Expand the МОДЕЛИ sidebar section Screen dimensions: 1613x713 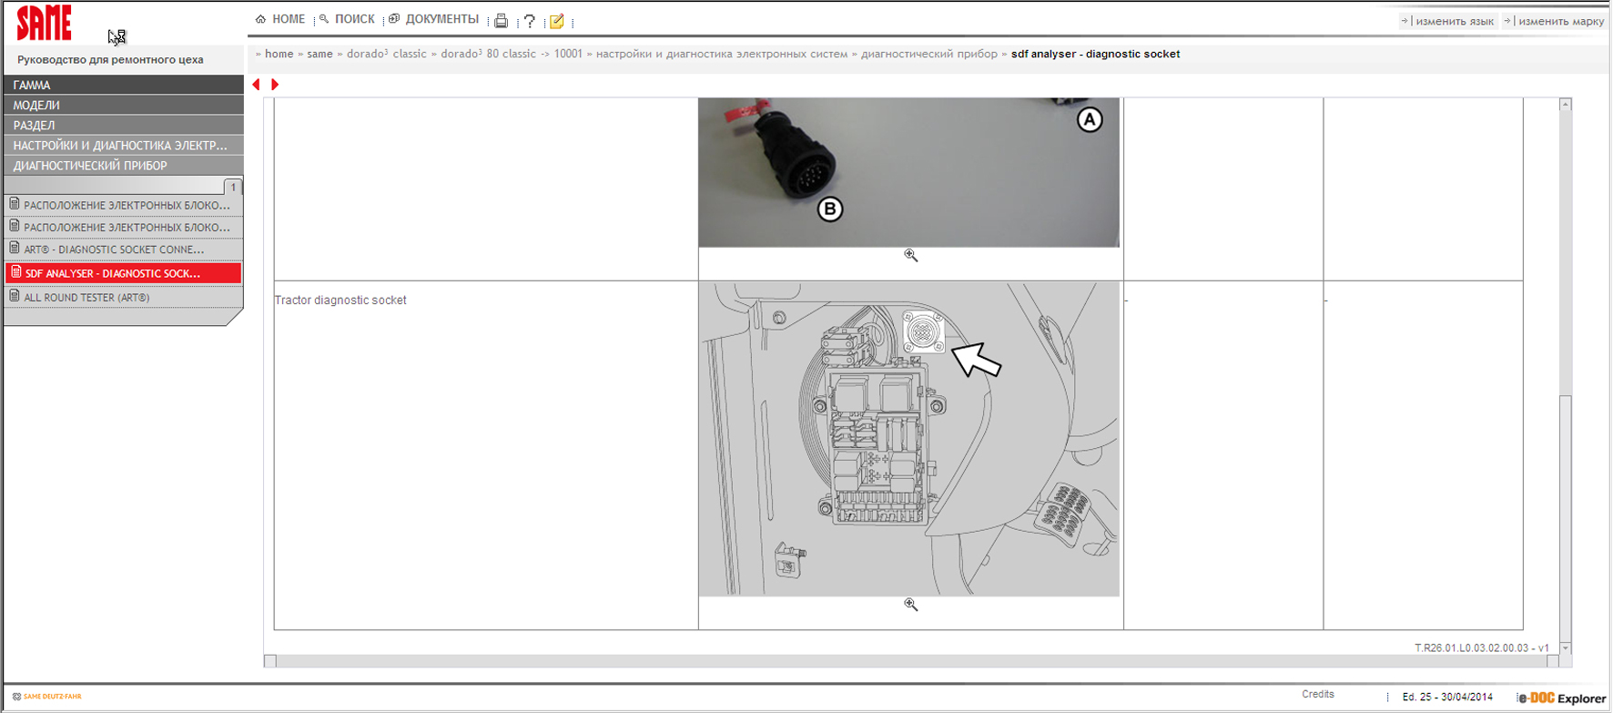coord(123,105)
